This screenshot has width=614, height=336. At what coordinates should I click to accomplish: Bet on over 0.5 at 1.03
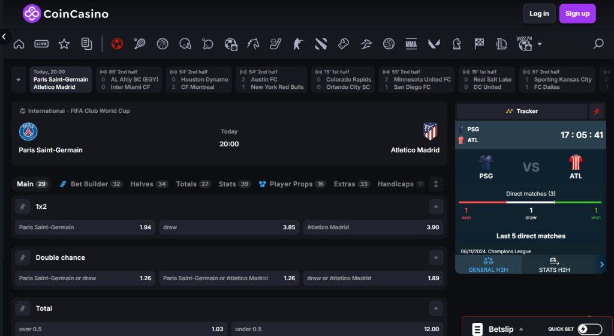pos(121,329)
